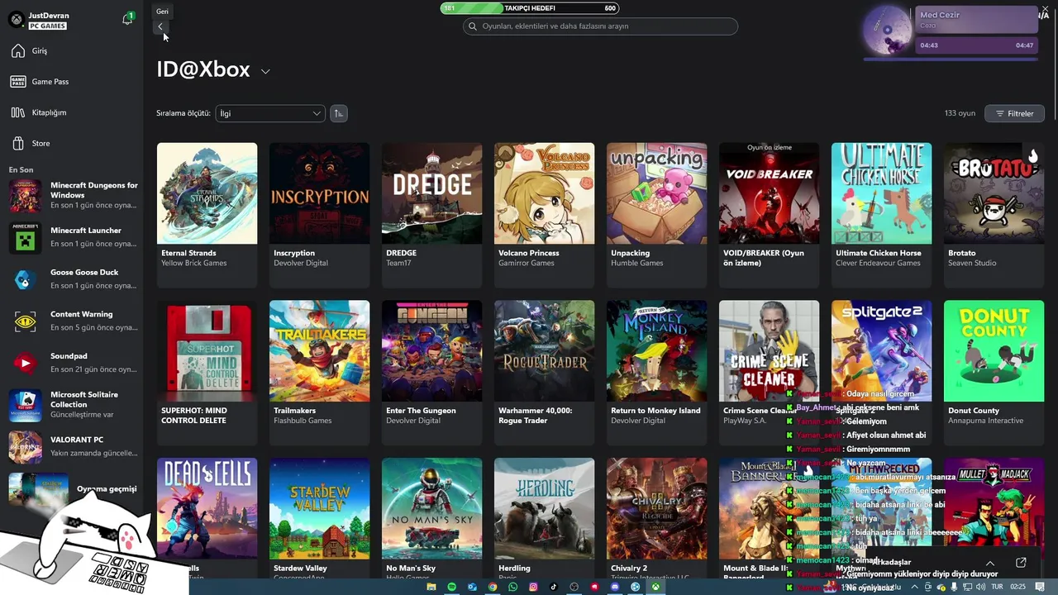Screen dimensions: 1058x595
Task: Expand the ID@Xbox collection chevron
Action: (265, 71)
